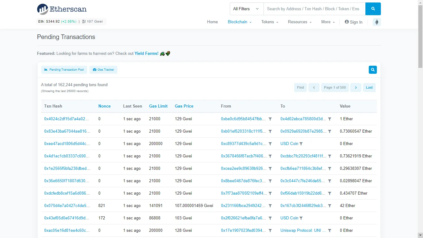Screen dimensions: 423x238
Task: Click filter icon beside first USD Coin
Action: [x=301, y=144]
